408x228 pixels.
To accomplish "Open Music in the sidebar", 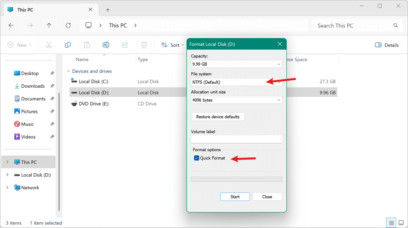I will click(x=27, y=124).
